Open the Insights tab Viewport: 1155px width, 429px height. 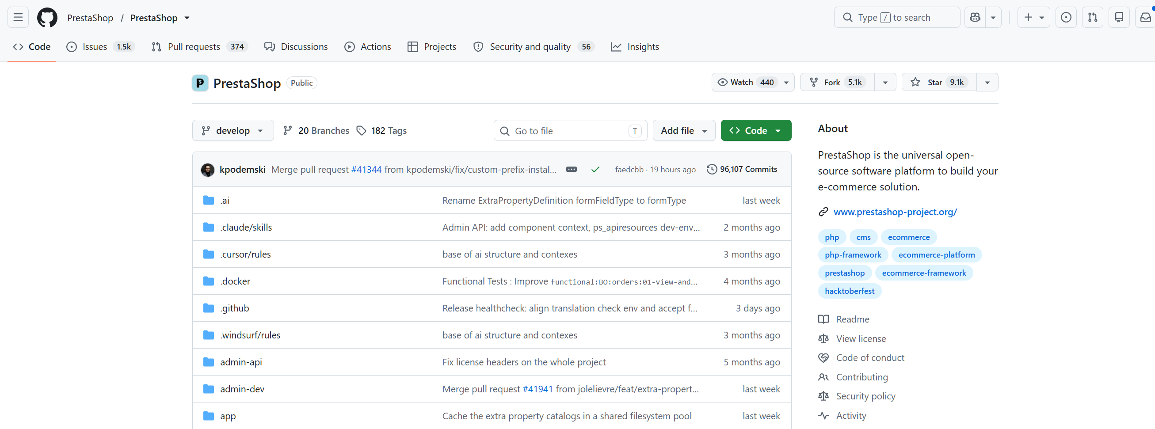point(635,47)
